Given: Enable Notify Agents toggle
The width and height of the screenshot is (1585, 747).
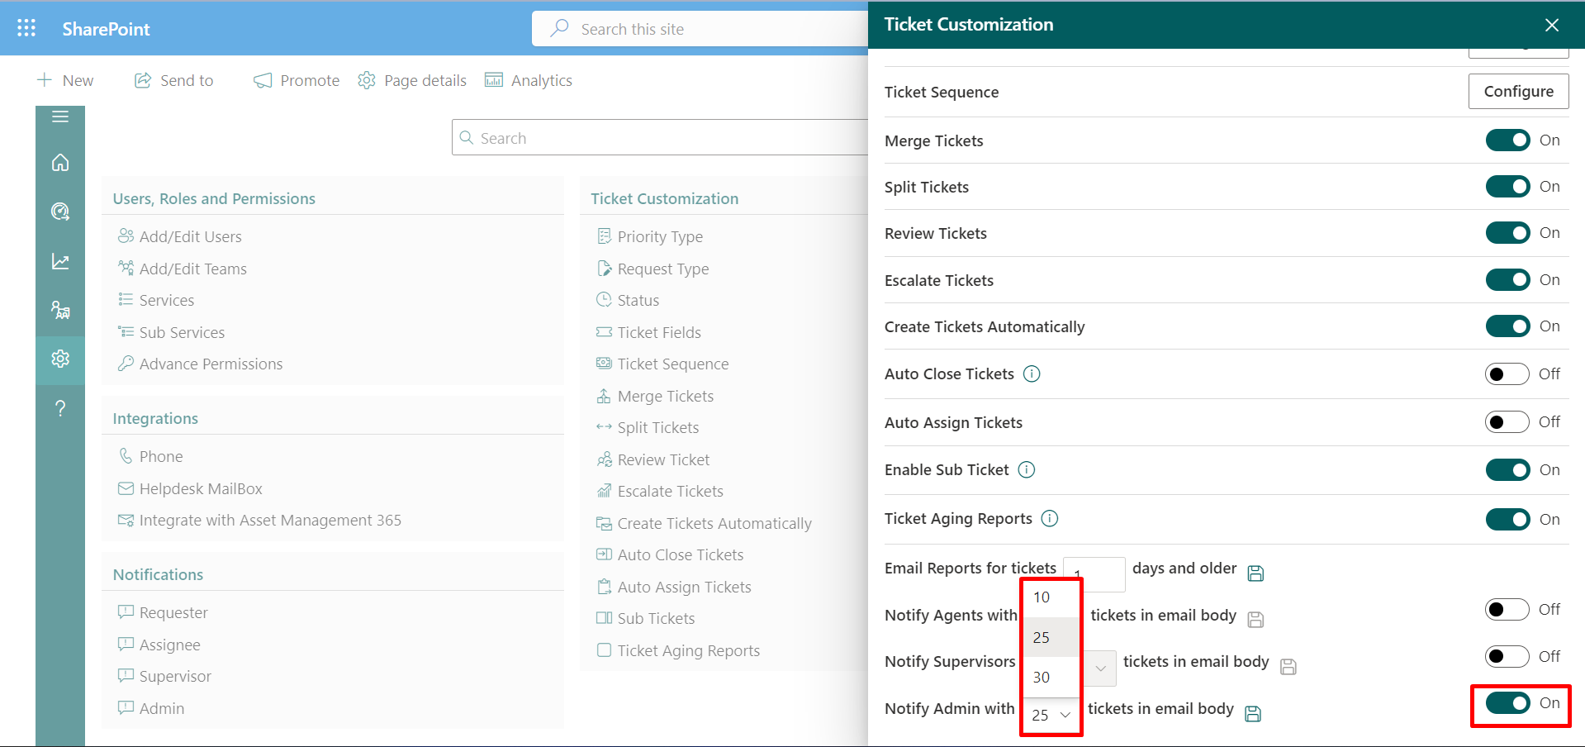Looking at the screenshot, I should [x=1507, y=610].
